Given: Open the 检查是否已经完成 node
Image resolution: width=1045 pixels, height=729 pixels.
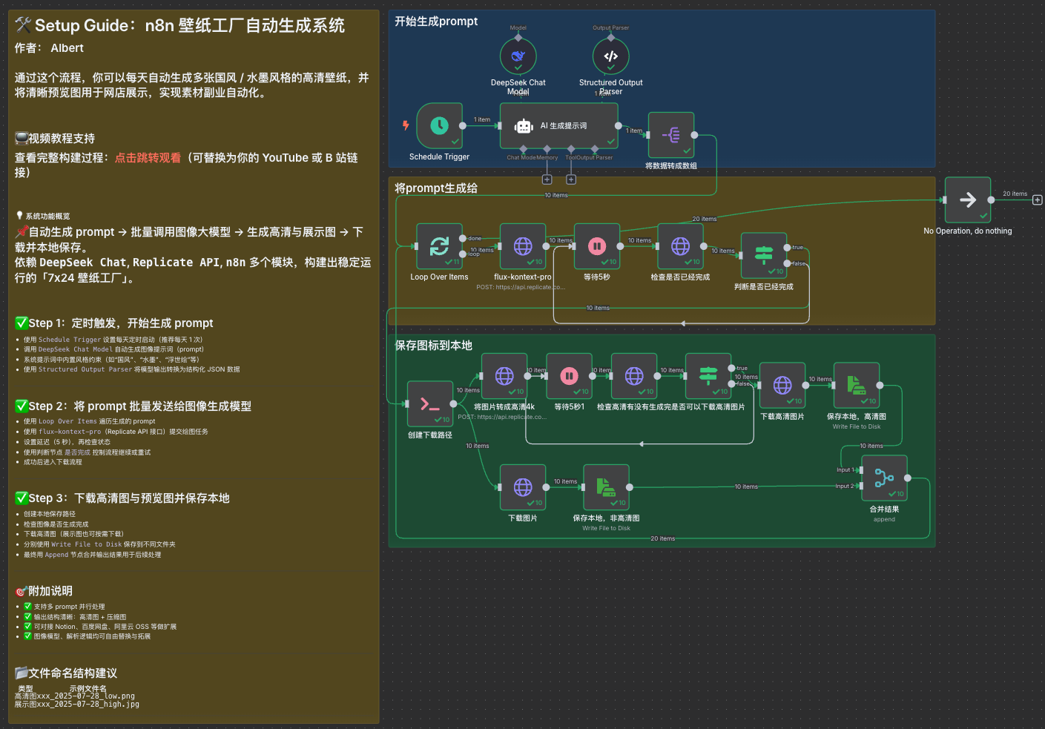Looking at the screenshot, I should point(681,246).
